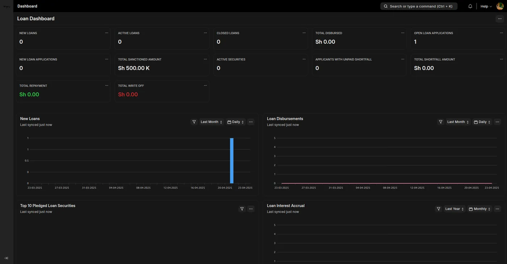Open options on New Loan Applications card

[x=106, y=59]
